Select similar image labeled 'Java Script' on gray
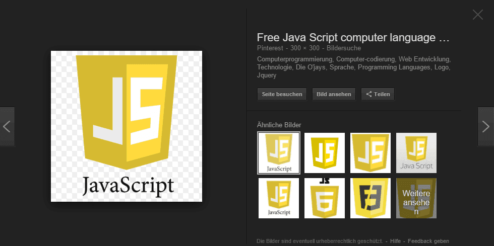The height and width of the screenshot is (246, 494). 416,153
